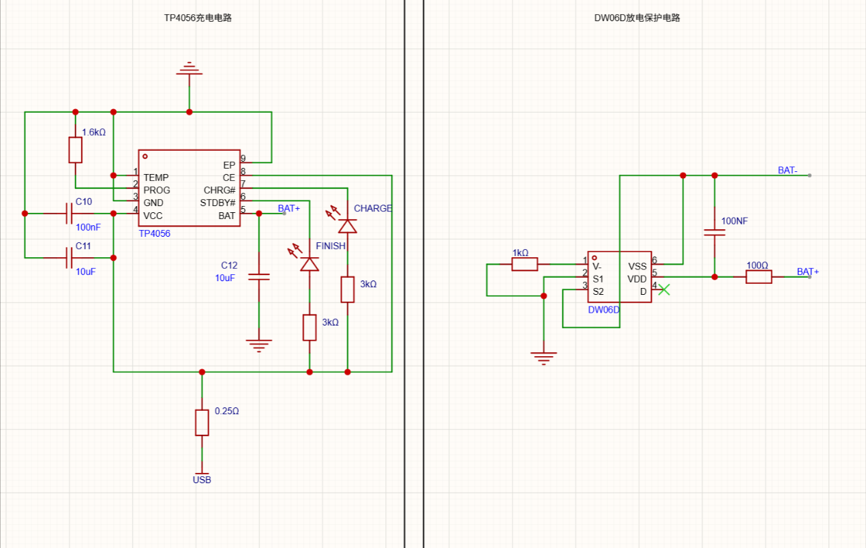Image resolution: width=866 pixels, height=548 pixels.
Task: Click the 10uF value under C11
Action: click(86, 272)
